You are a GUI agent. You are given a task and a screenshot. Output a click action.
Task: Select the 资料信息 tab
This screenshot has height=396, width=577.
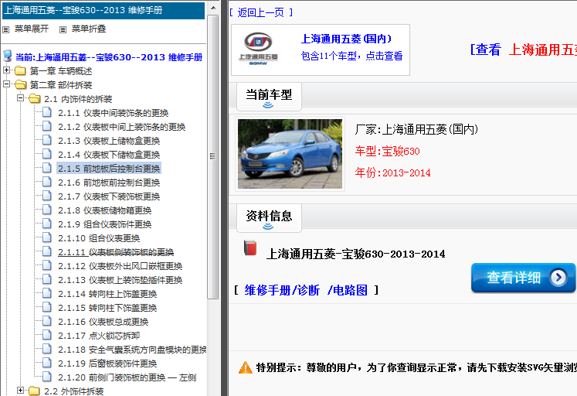click(x=269, y=217)
